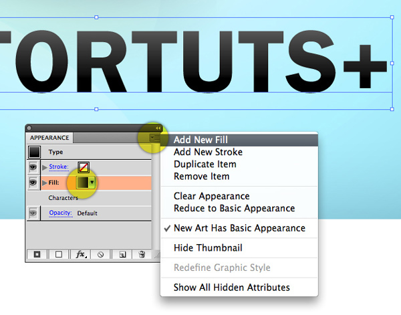Toggle visibility eye for the Fill row
The height and width of the screenshot is (315, 401).
(33, 183)
